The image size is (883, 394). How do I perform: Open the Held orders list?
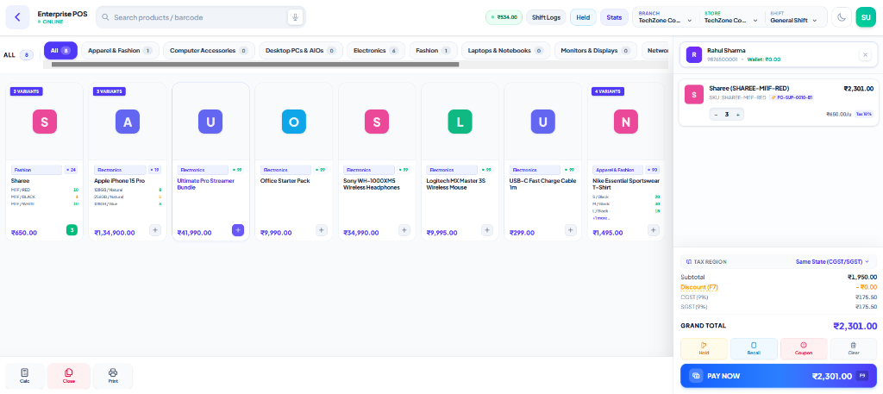click(583, 17)
